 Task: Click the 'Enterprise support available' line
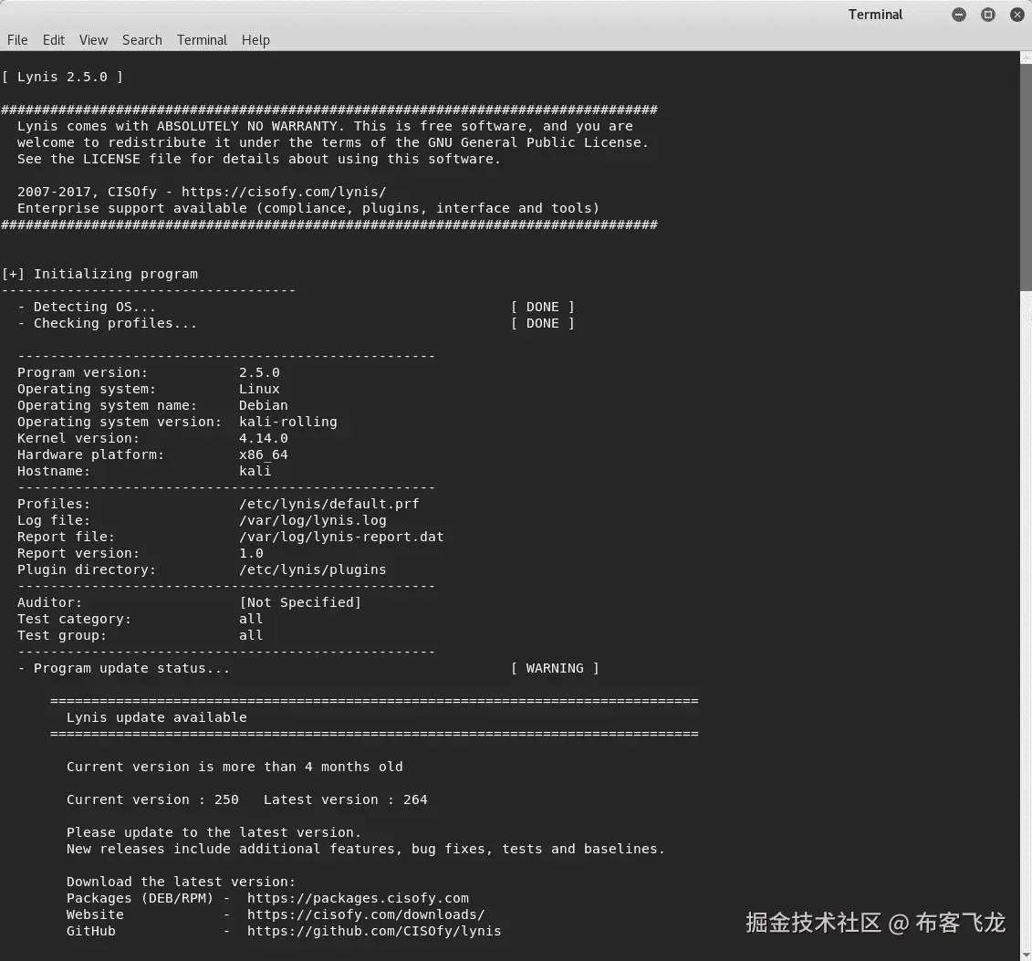pyautogui.click(x=308, y=208)
